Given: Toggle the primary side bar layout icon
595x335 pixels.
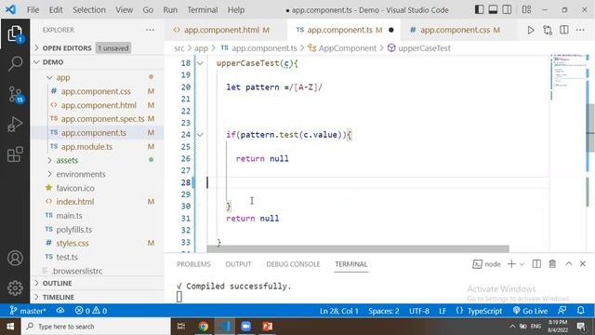Looking at the screenshot, I should pyautogui.click(x=480, y=9).
